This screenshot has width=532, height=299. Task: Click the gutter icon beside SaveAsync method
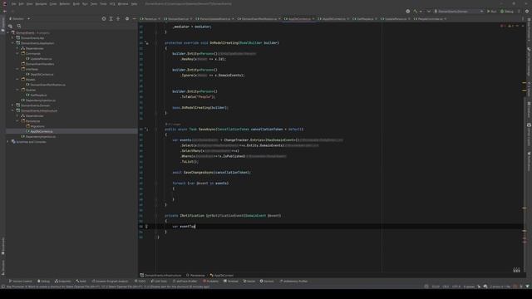pyautogui.click(x=146, y=130)
